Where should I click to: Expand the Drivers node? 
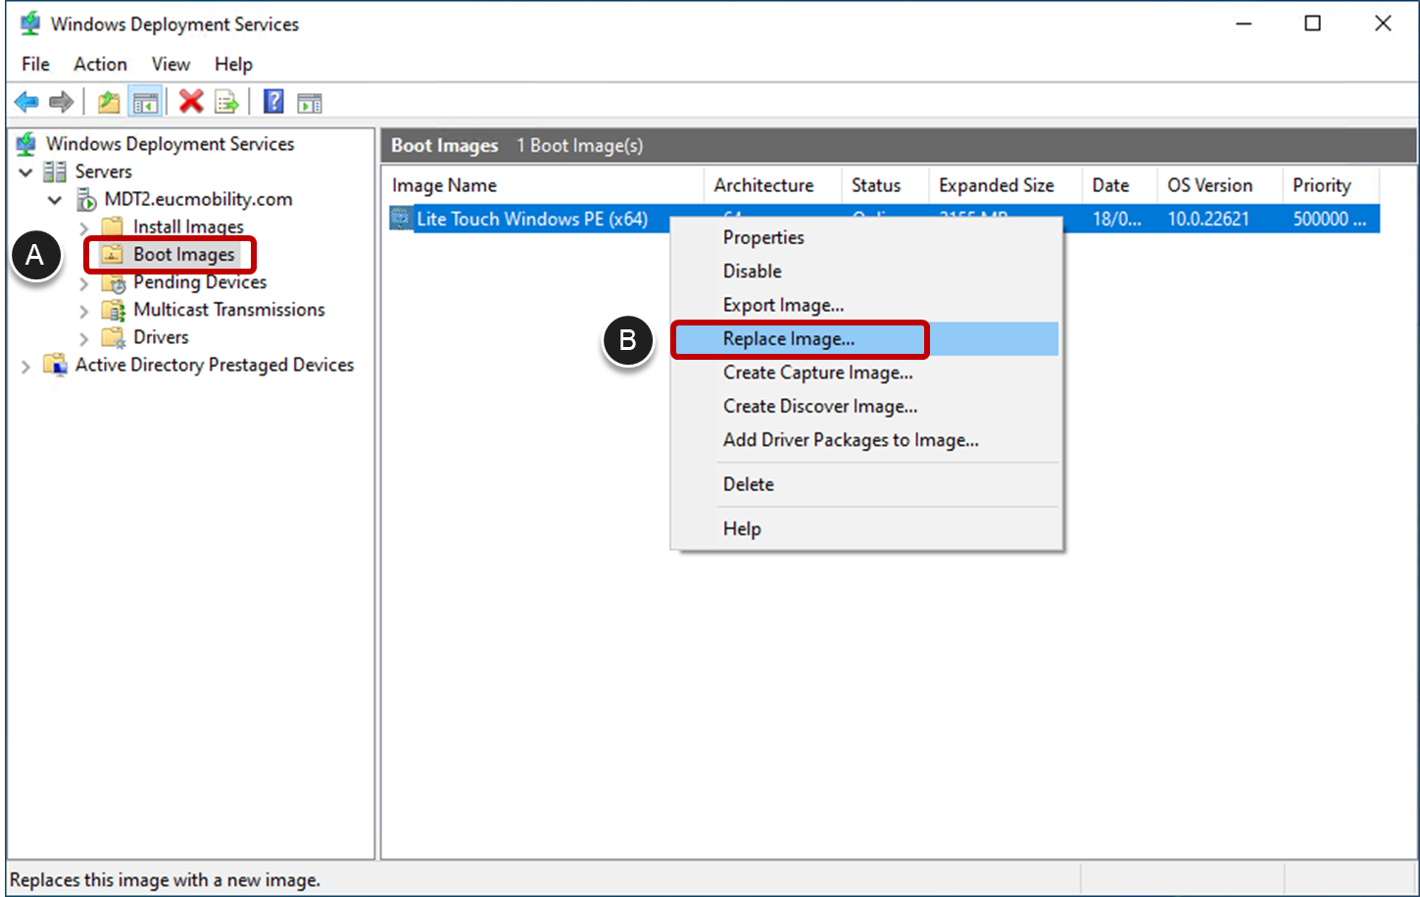click(83, 336)
